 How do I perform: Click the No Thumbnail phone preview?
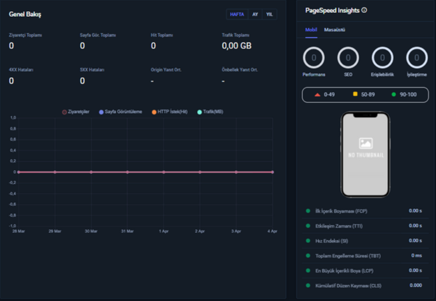(365, 154)
